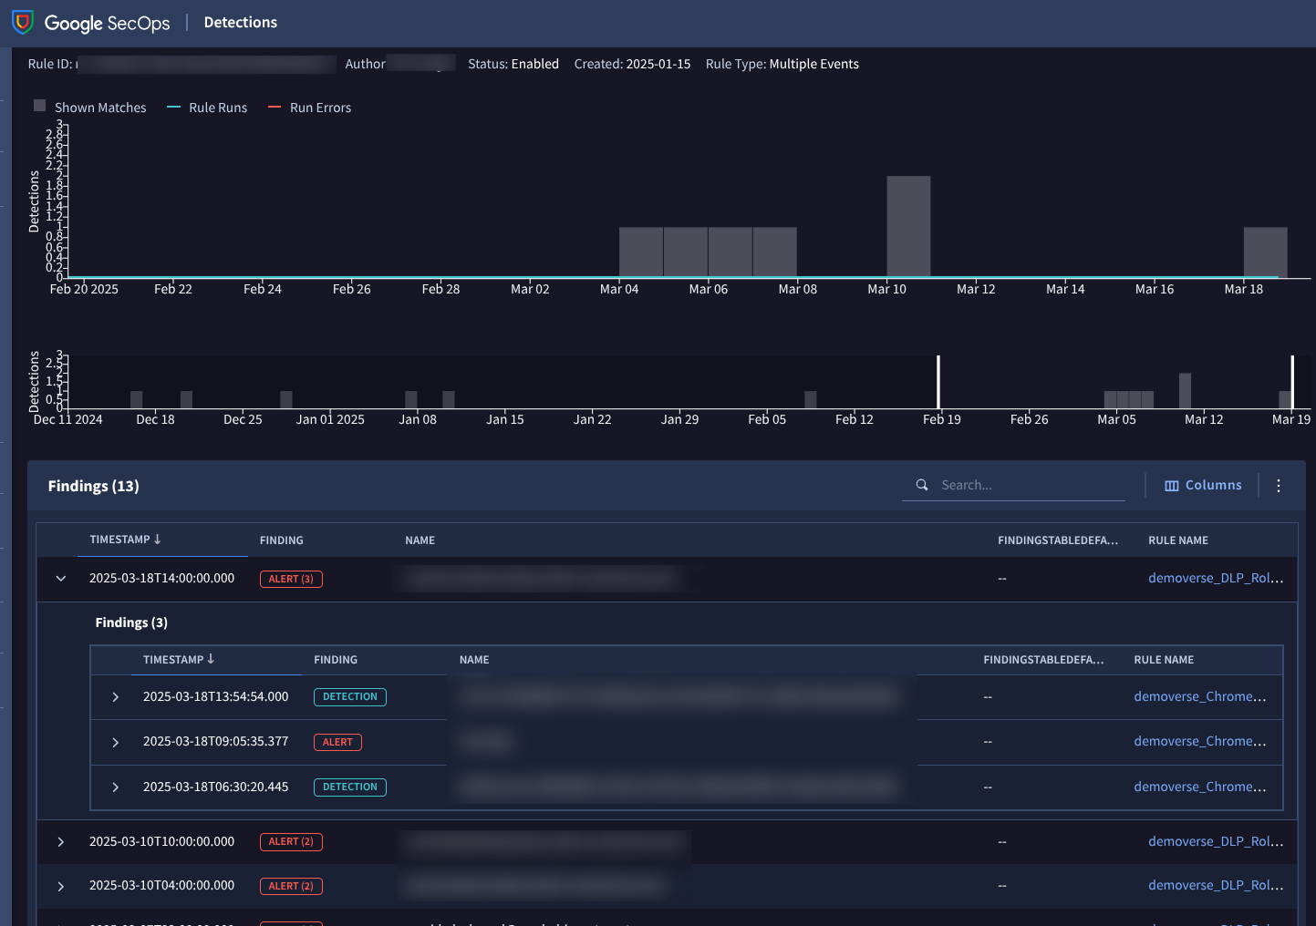This screenshot has height=926, width=1316.
Task: Click the ALERT (2) badge on 04:00 row
Action: [291, 886]
